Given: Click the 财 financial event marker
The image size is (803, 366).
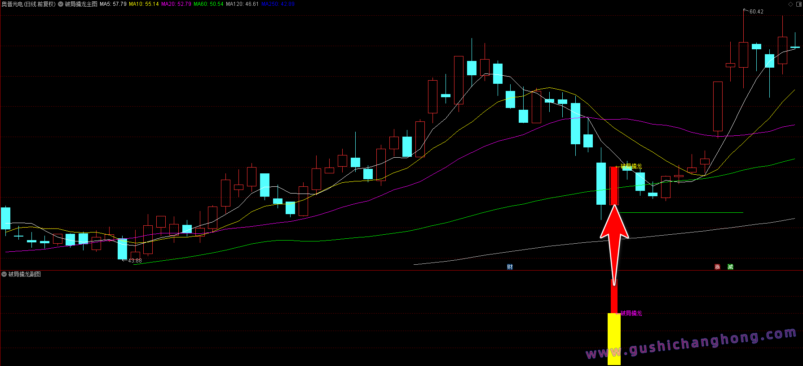Looking at the screenshot, I should pos(510,267).
